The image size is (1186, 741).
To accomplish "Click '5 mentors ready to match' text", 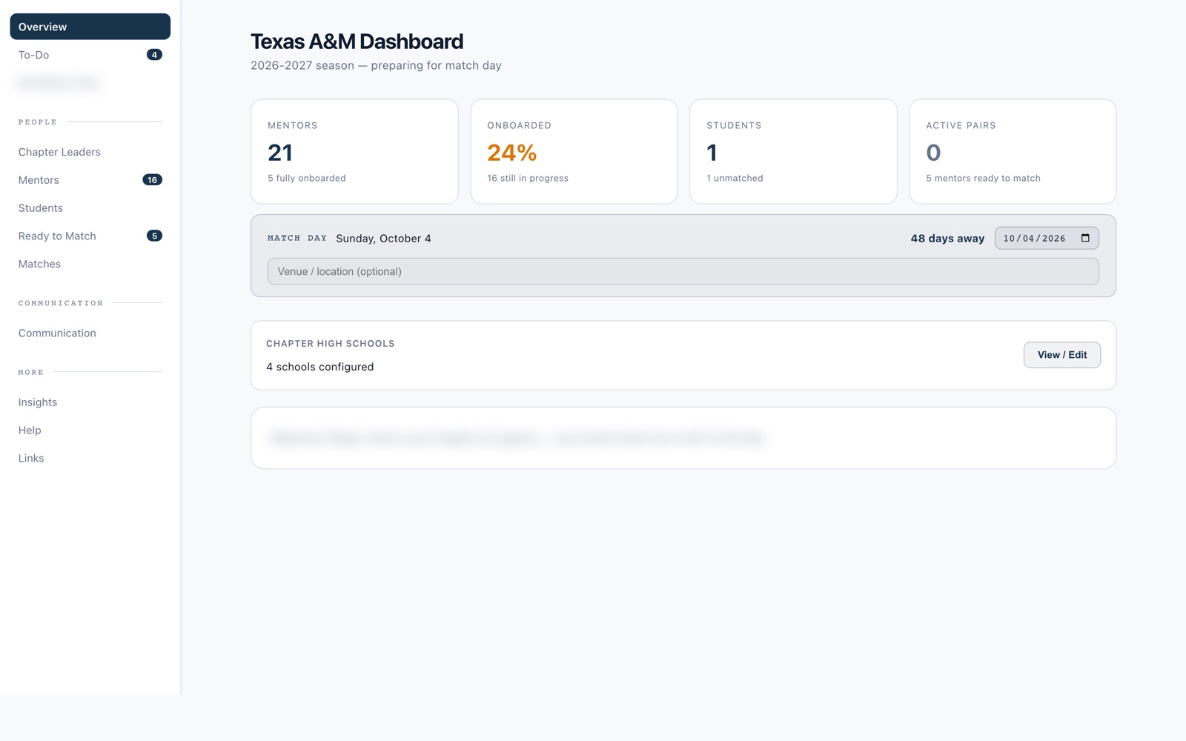I will pos(983,178).
